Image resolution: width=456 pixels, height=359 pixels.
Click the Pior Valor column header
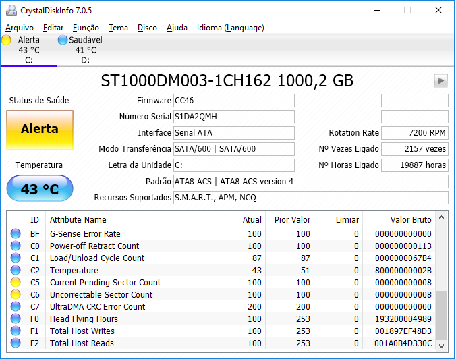pos(289,219)
